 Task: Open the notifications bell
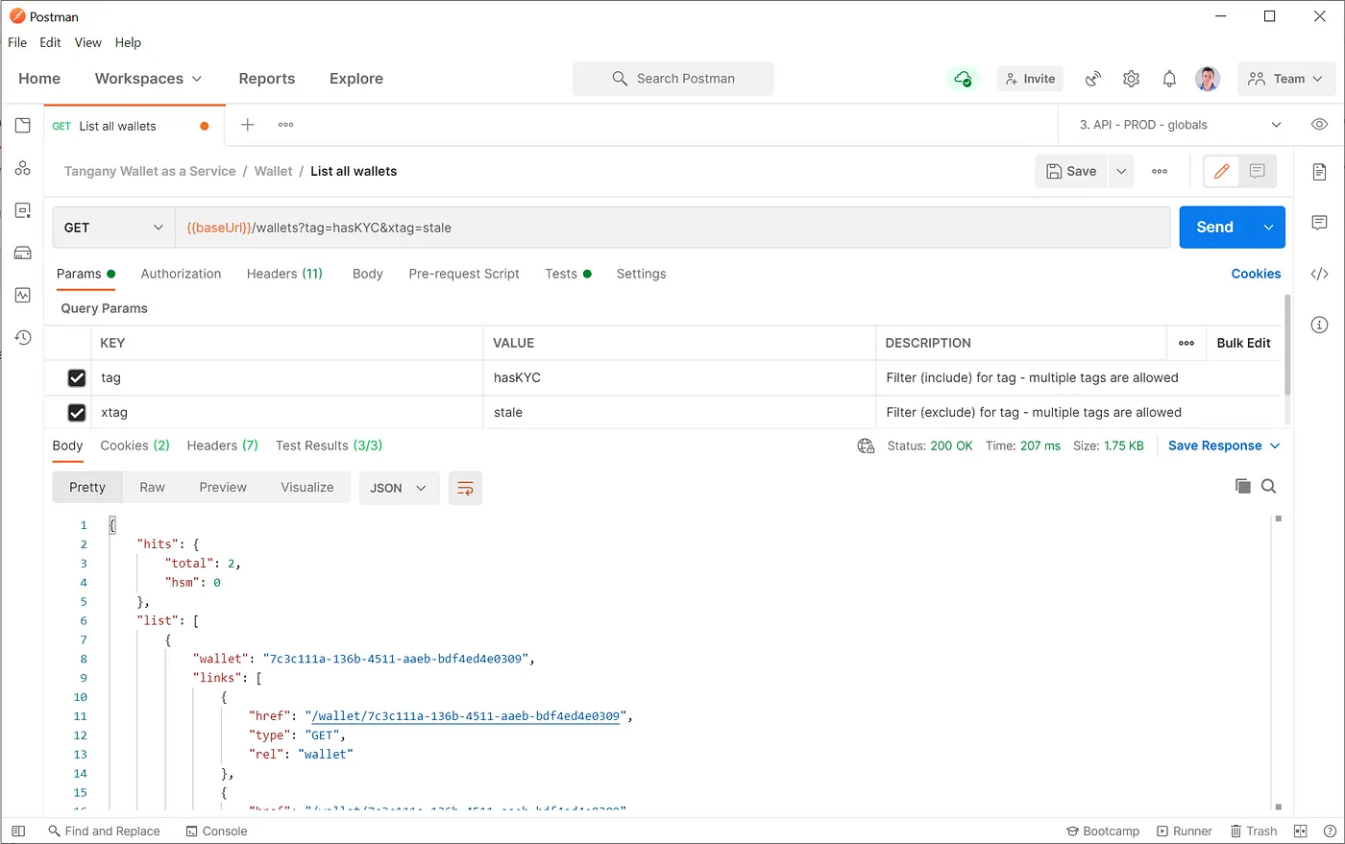1169,79
